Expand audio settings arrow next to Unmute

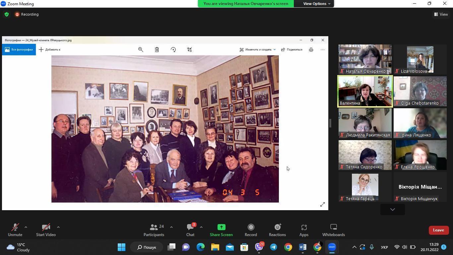(x=26, y=227)
